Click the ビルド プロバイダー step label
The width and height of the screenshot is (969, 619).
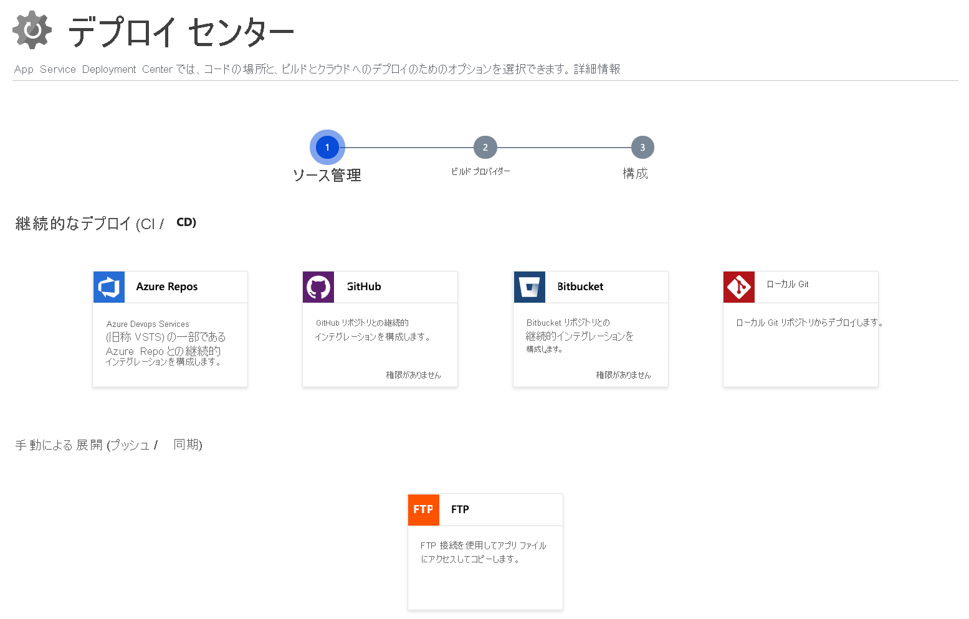click(x=480, y=171)
